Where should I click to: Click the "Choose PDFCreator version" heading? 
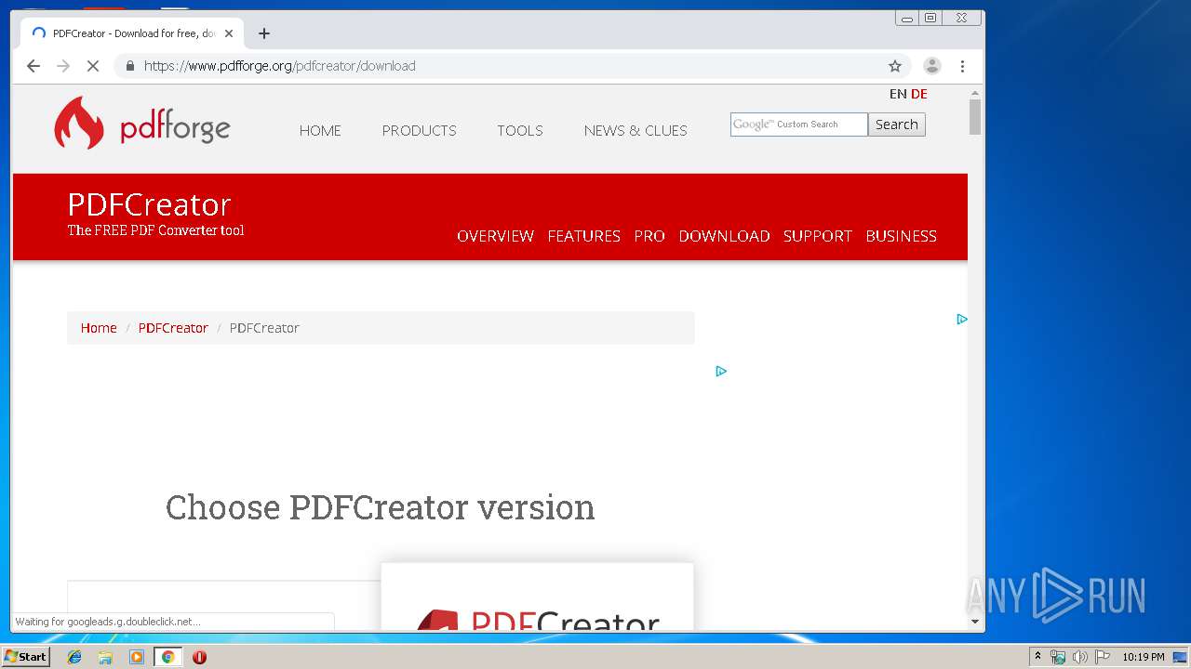[x=380, y=507]
